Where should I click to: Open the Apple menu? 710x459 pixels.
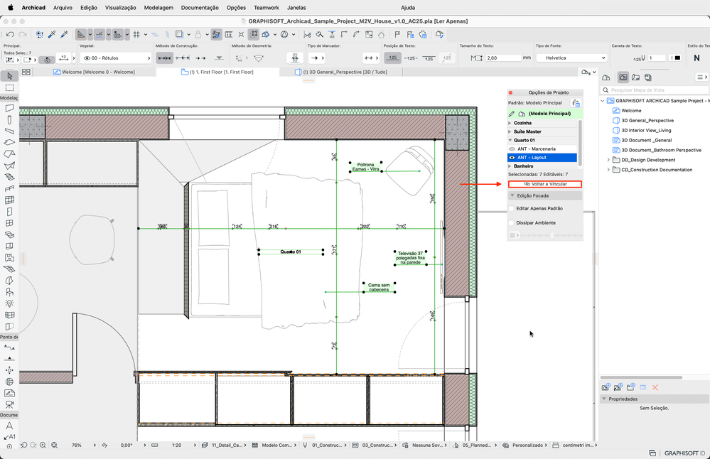[11, 8]
